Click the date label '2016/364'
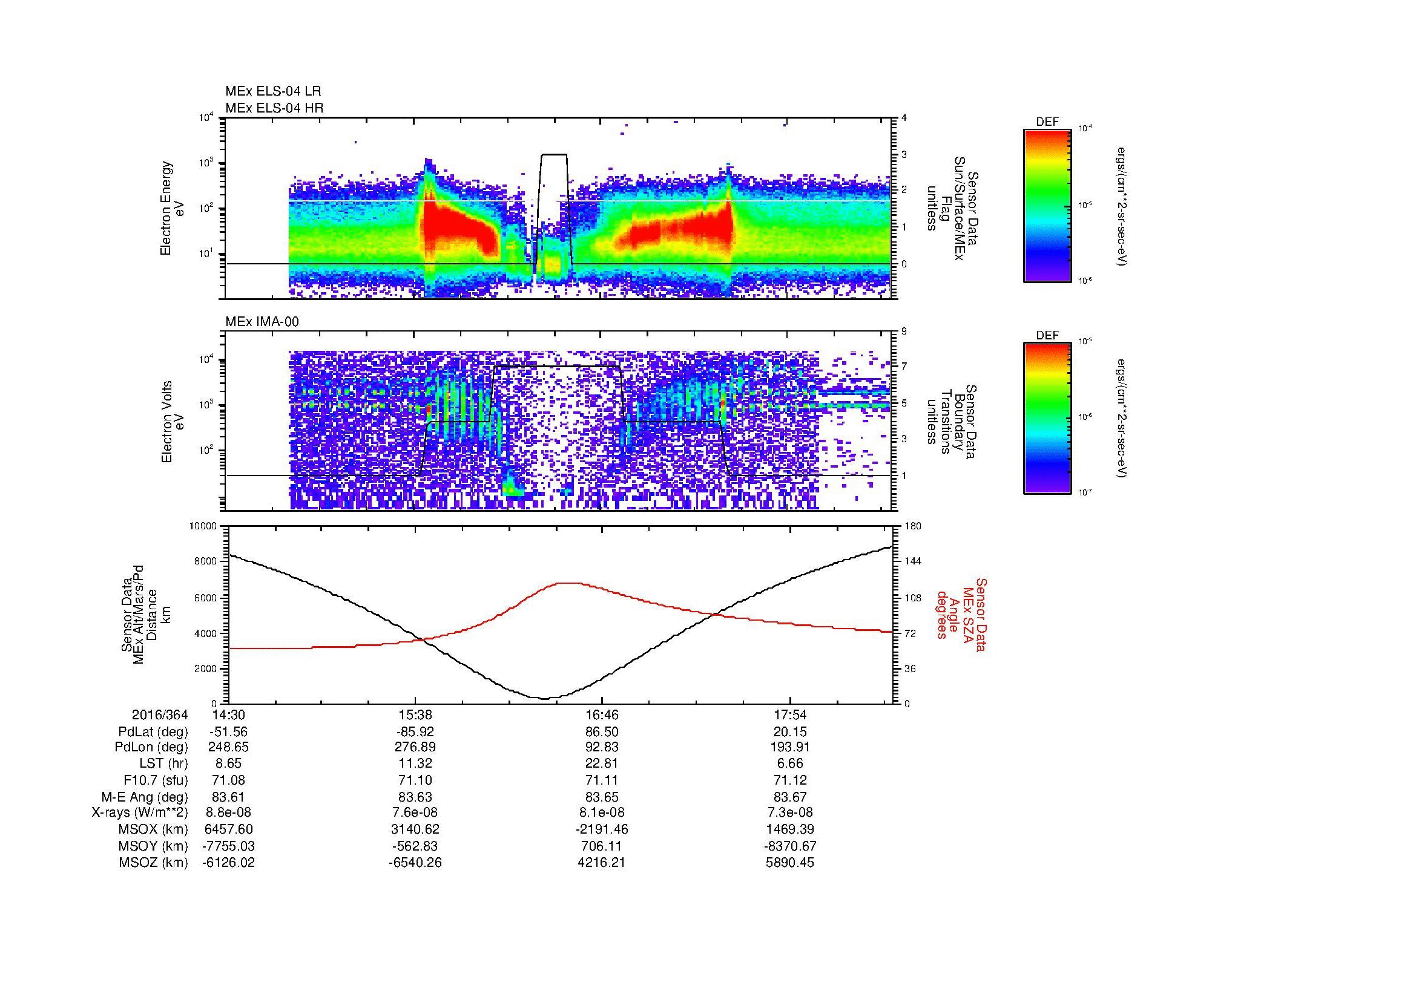 (160, 715)
